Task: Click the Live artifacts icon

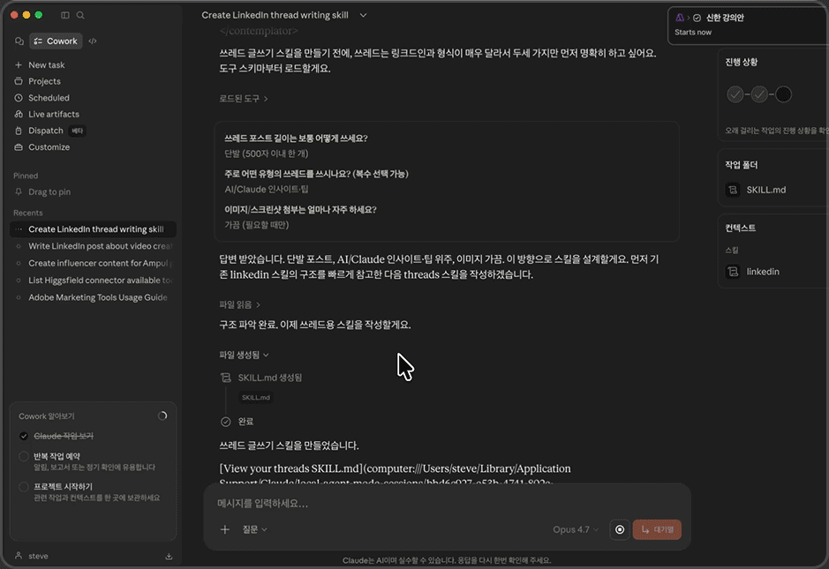Action: (19, 114)
